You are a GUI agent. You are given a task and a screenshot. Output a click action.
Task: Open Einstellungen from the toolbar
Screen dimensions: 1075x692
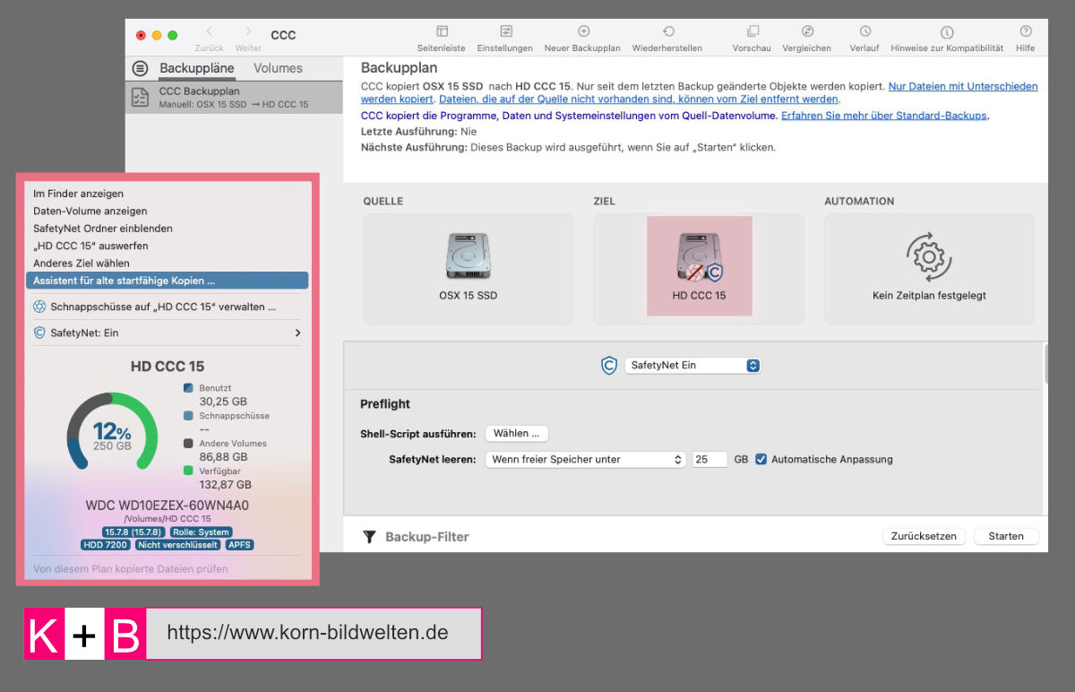click(506, 31)
